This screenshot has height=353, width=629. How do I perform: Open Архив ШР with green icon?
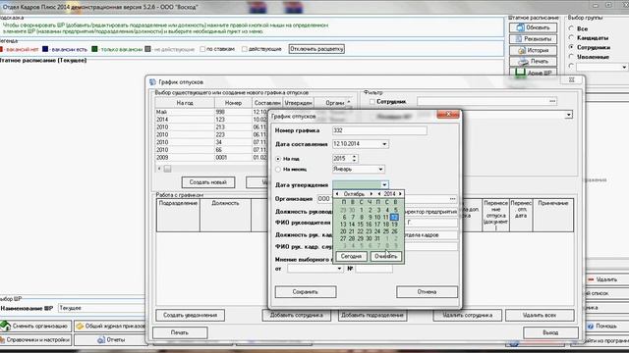[x=533, y=73]
